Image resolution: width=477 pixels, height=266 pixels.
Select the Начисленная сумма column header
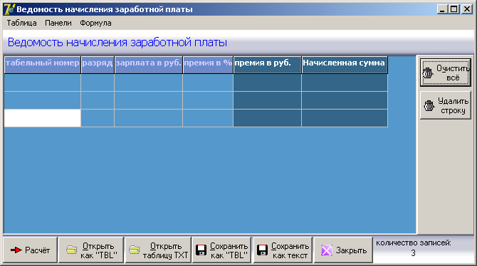(345, 65)
